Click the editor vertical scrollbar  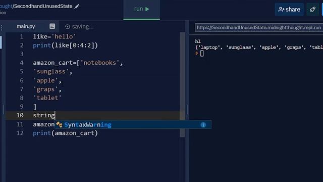tap(182, 84)
